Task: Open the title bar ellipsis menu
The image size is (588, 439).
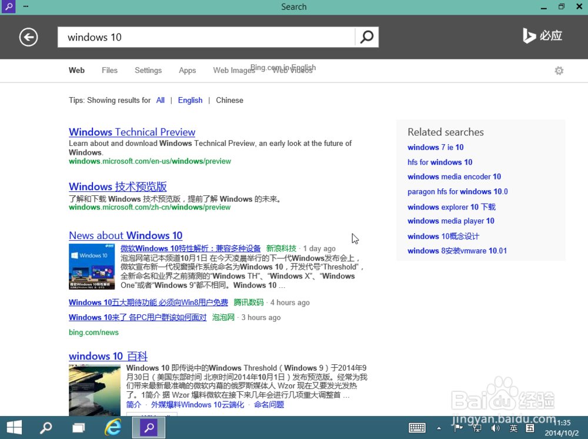Action: [25, 6]
